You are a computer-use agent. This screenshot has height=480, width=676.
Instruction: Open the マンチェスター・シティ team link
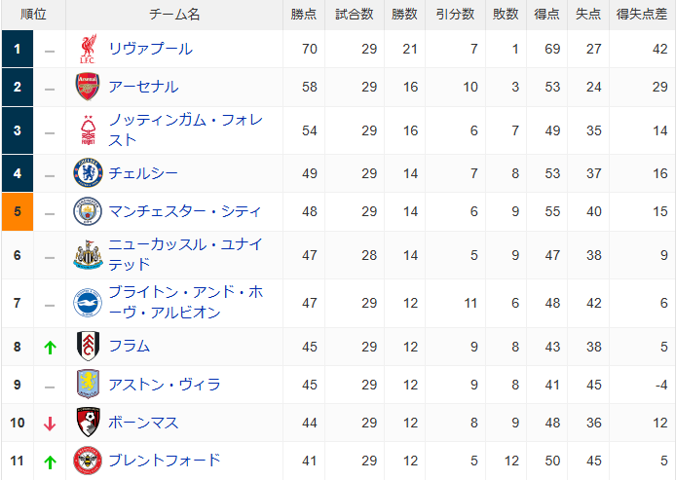pyautogui.click(x=185, y=211)
